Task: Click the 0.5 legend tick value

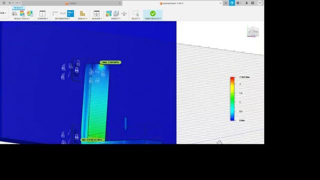Action: tap(241, 111)
